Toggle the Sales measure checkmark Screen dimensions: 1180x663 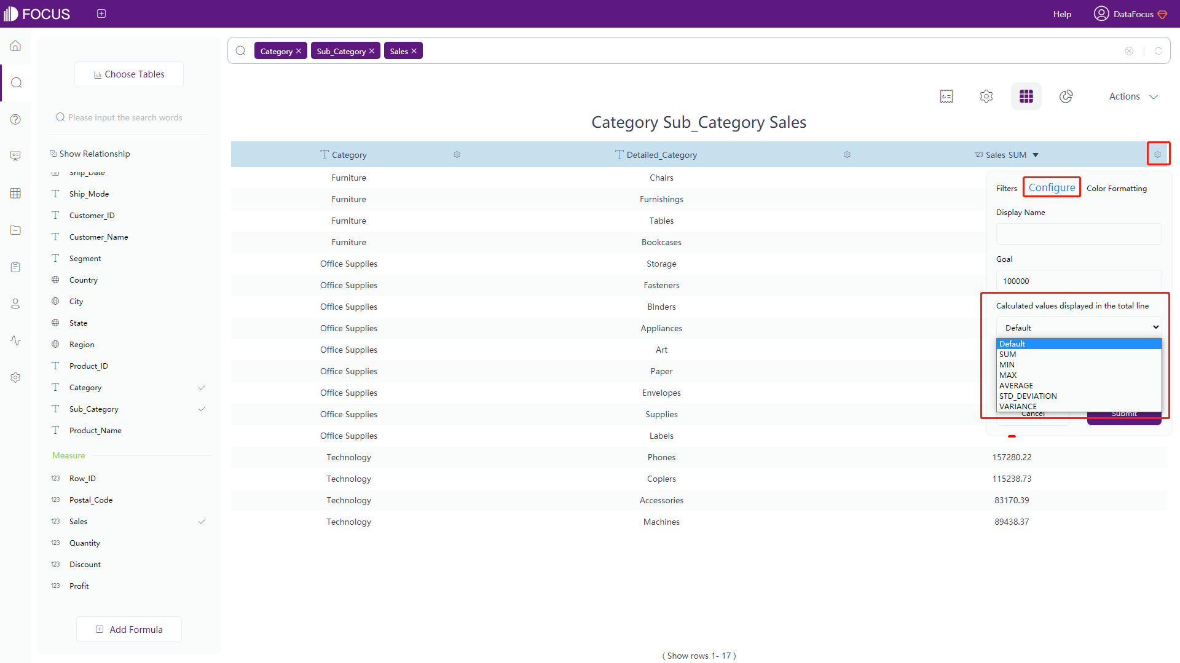pyautogui.click(x=202, y=522)
